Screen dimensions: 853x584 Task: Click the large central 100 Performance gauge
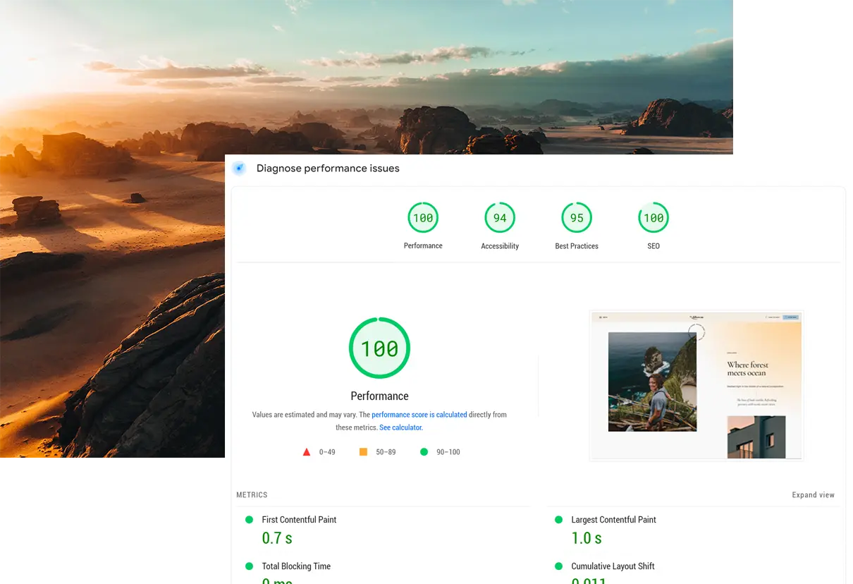379,348
